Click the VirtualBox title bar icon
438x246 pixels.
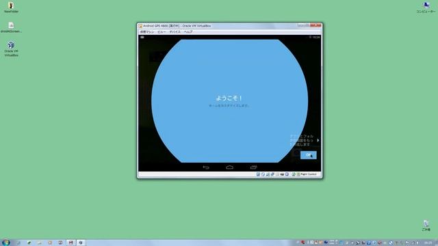point(140,26)
